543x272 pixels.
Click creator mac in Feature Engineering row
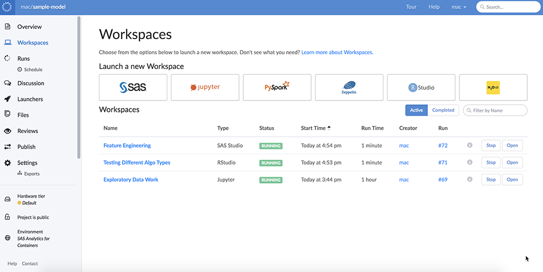coord(404,146)
